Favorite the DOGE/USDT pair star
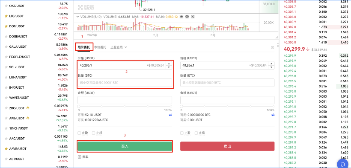351x168 pixels. click(x=6, y=36)
